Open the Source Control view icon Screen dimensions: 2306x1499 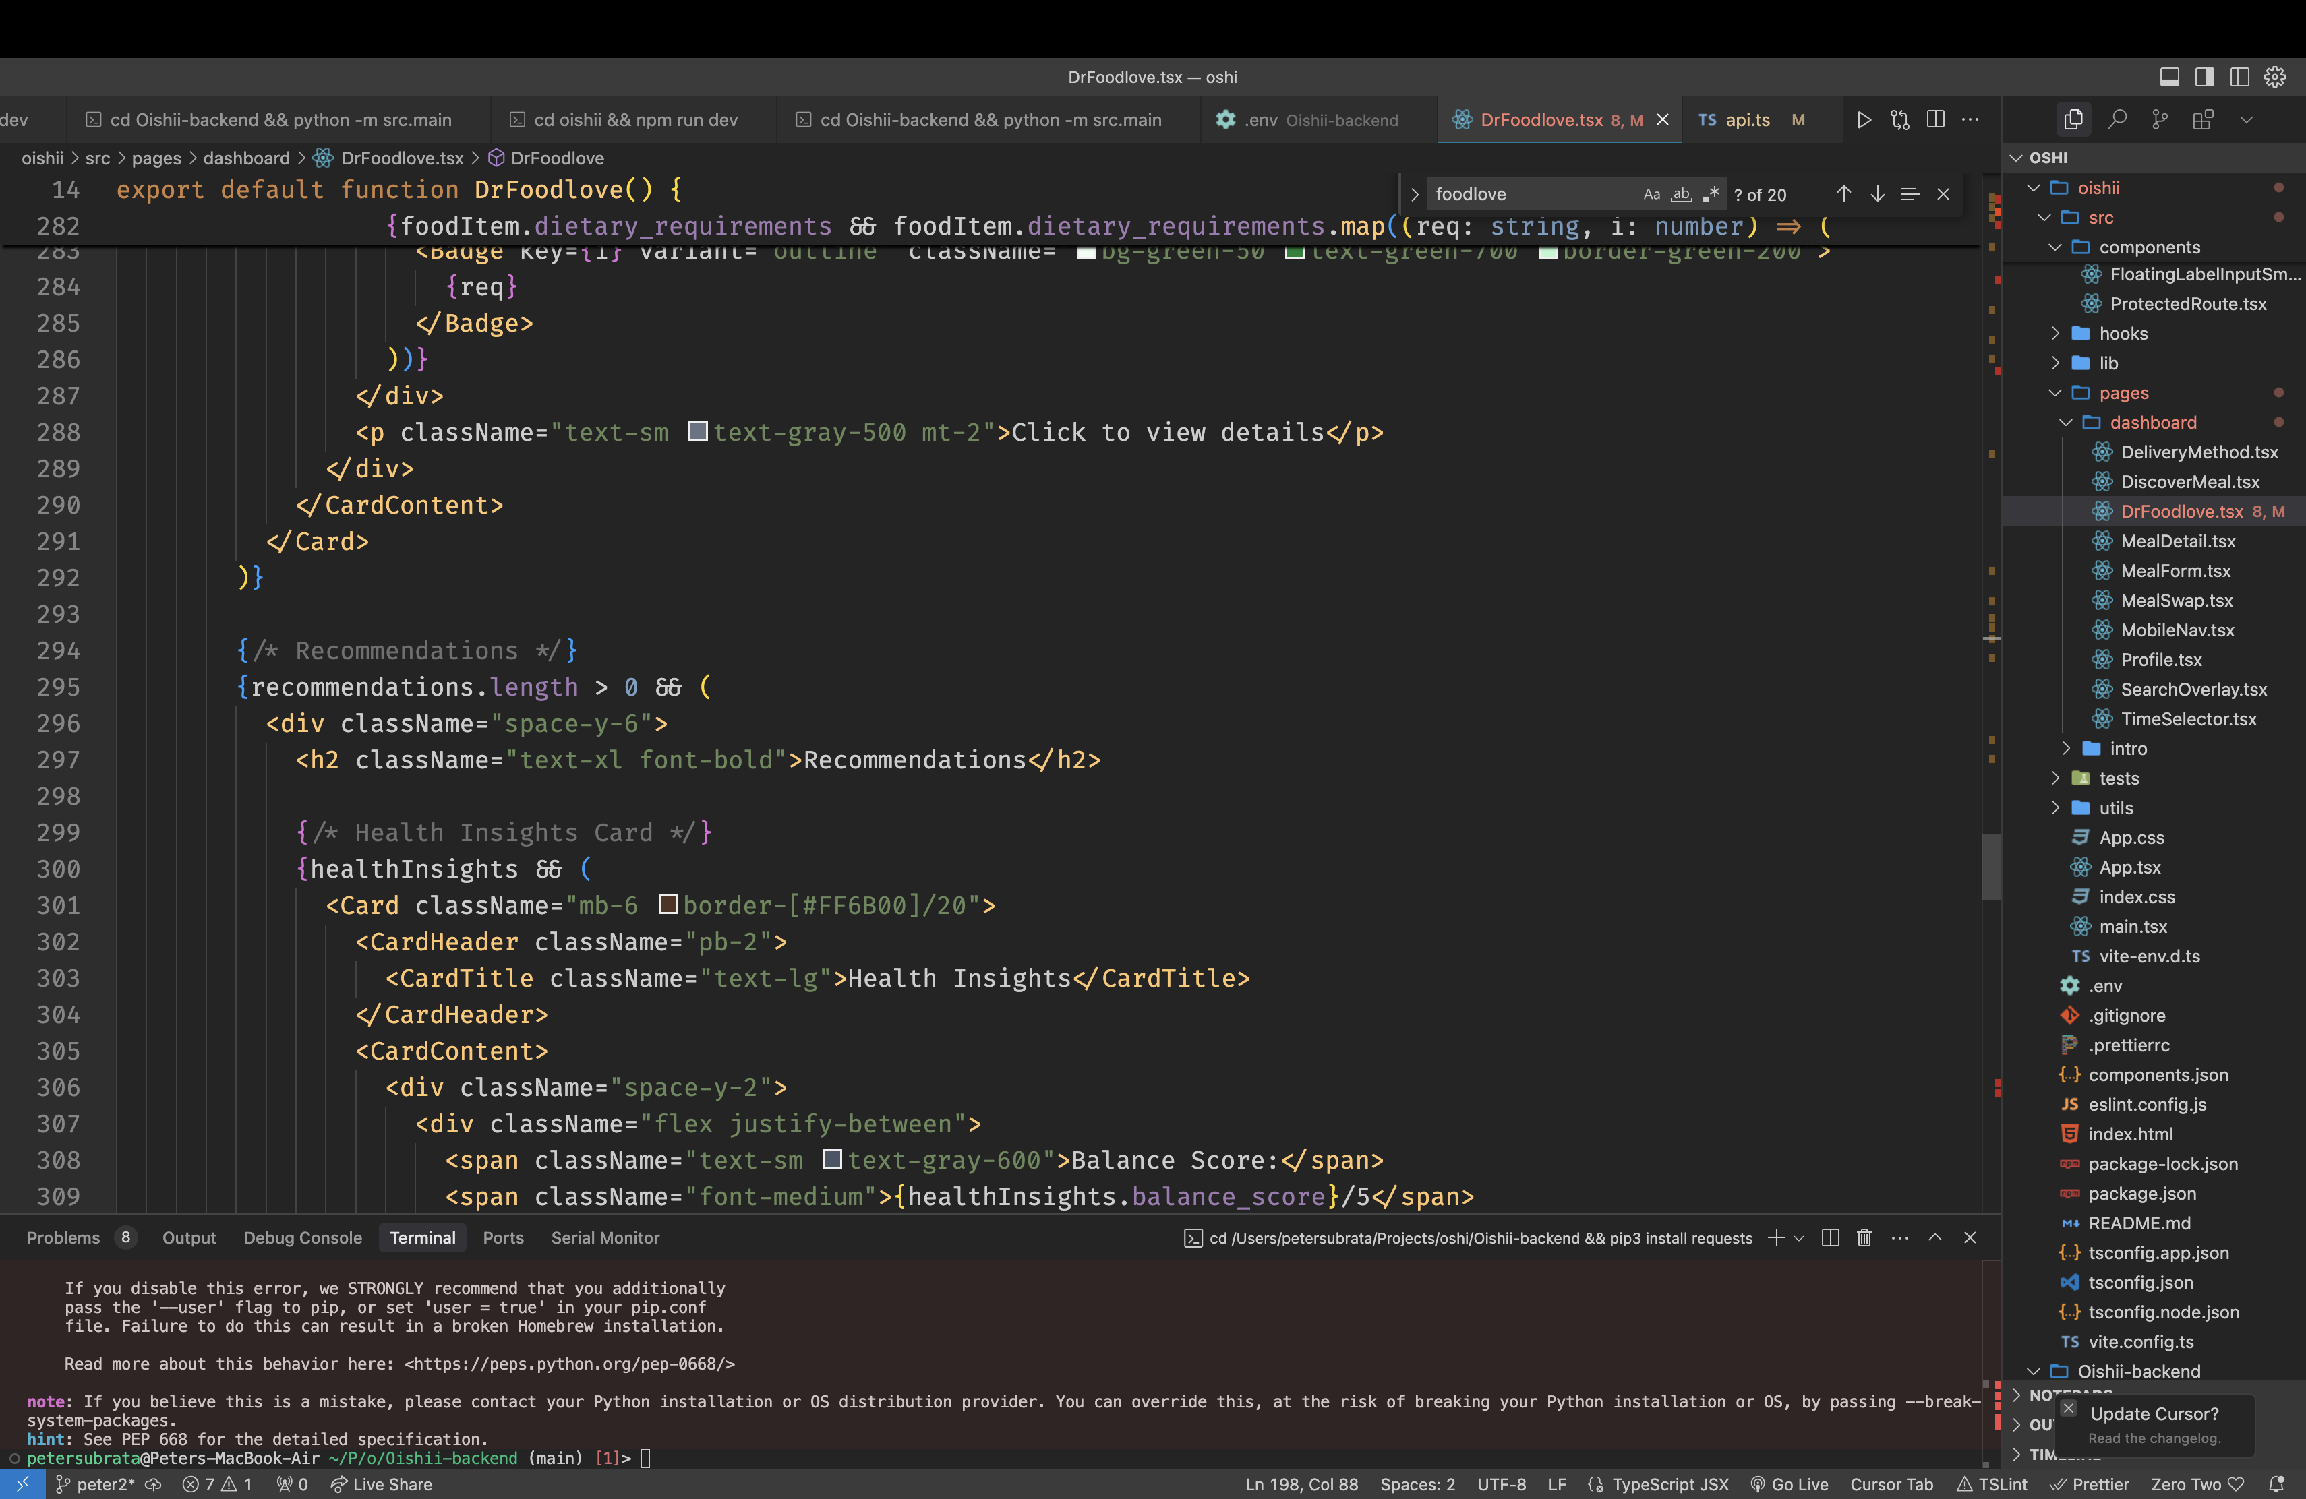pyautogui.click(x=2160, y=120)
